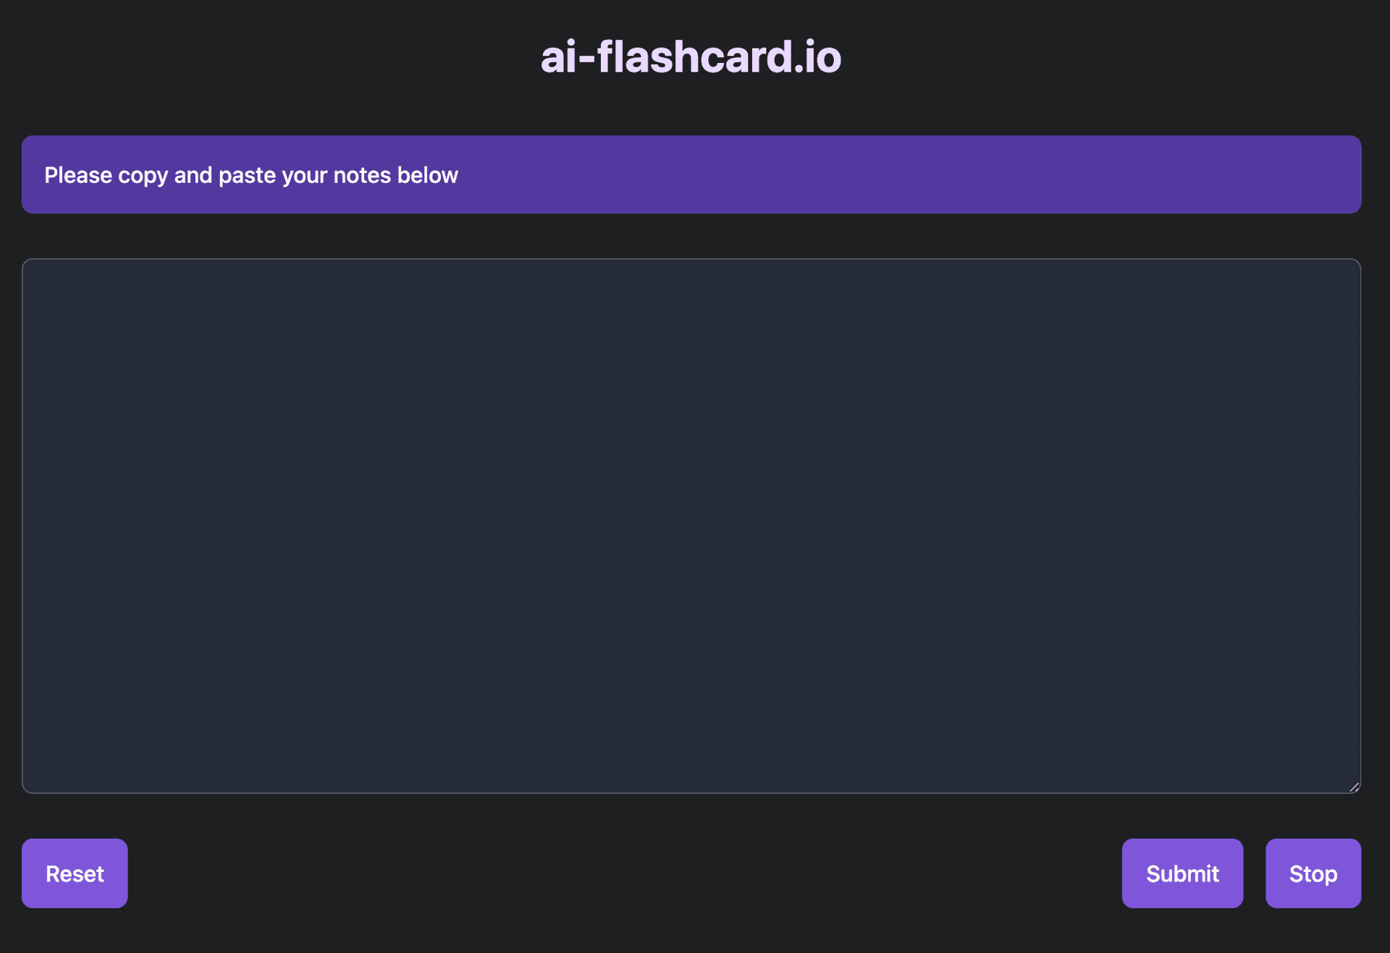Screen dimensions: 1390x953
Task: Click the textarea resize handle
Action: (1354, 787)
